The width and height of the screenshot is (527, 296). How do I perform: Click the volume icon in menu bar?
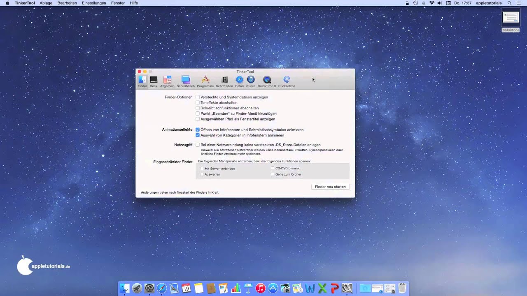[x=440, y=3]
